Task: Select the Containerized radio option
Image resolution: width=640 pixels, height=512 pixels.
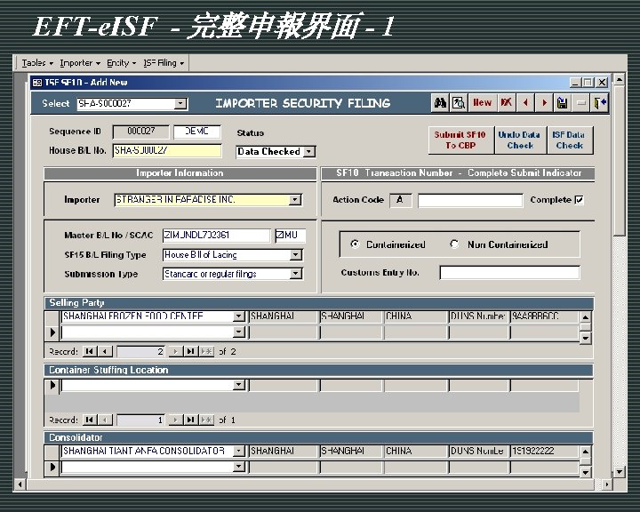Action: [355, 244]
